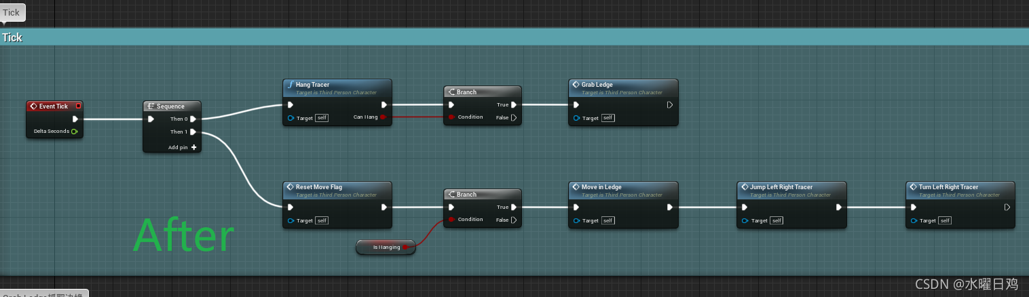Select the Event Tick execution output pin

click(x=75, y=119)
